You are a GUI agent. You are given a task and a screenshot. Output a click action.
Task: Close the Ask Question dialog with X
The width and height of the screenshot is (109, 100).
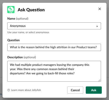tap(100, 9)
